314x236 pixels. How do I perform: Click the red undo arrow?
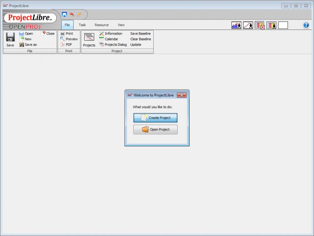tap(72, 14)
